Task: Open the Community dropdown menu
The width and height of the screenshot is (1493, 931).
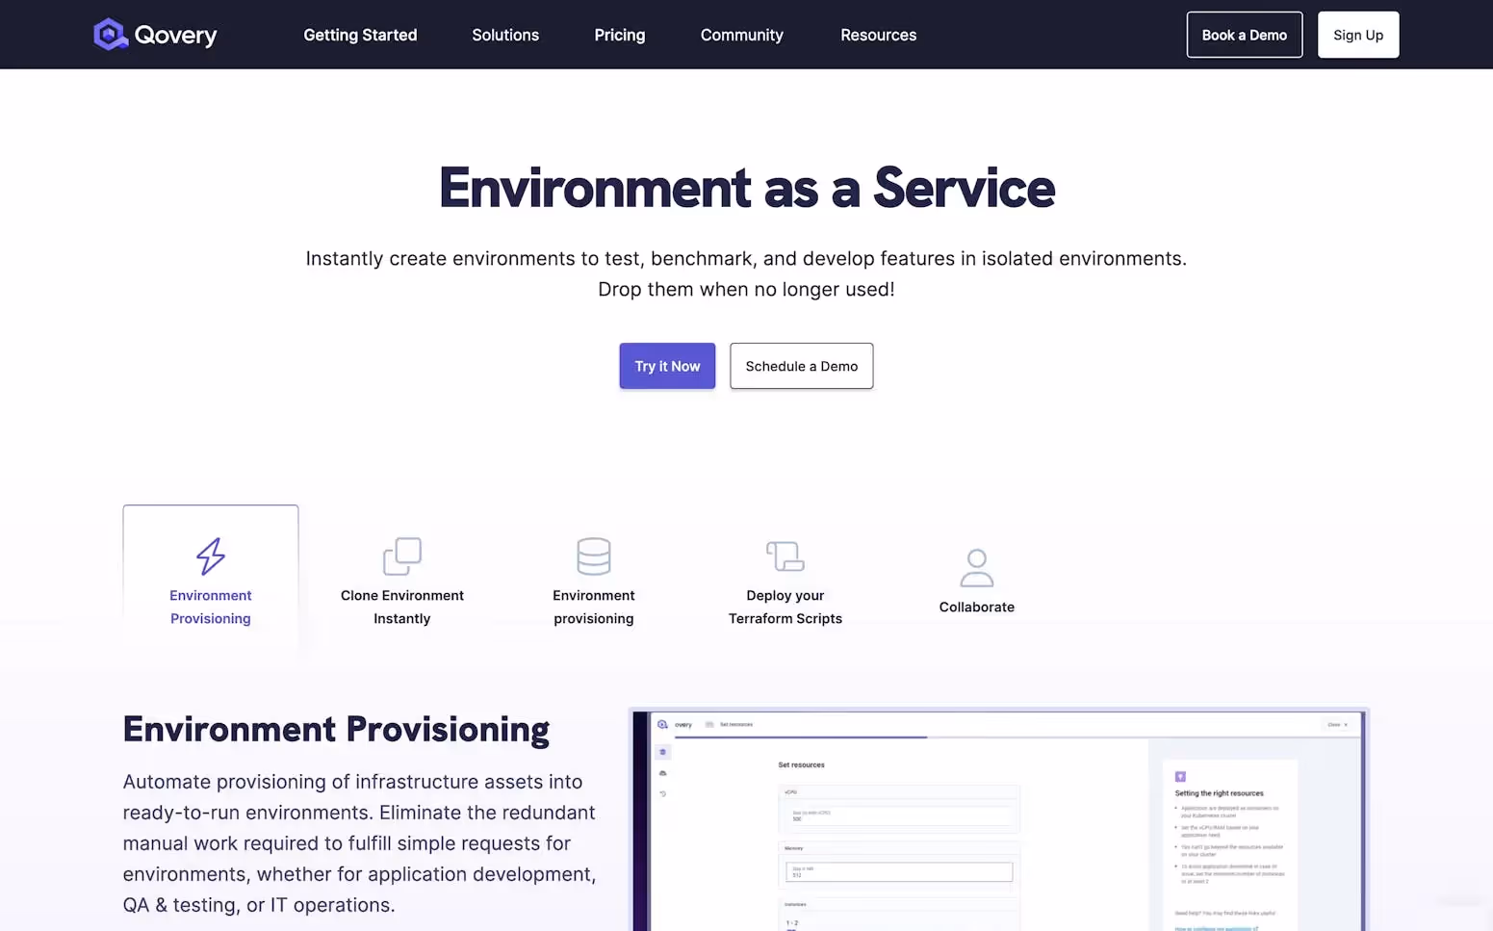Action: coord(741,35)
